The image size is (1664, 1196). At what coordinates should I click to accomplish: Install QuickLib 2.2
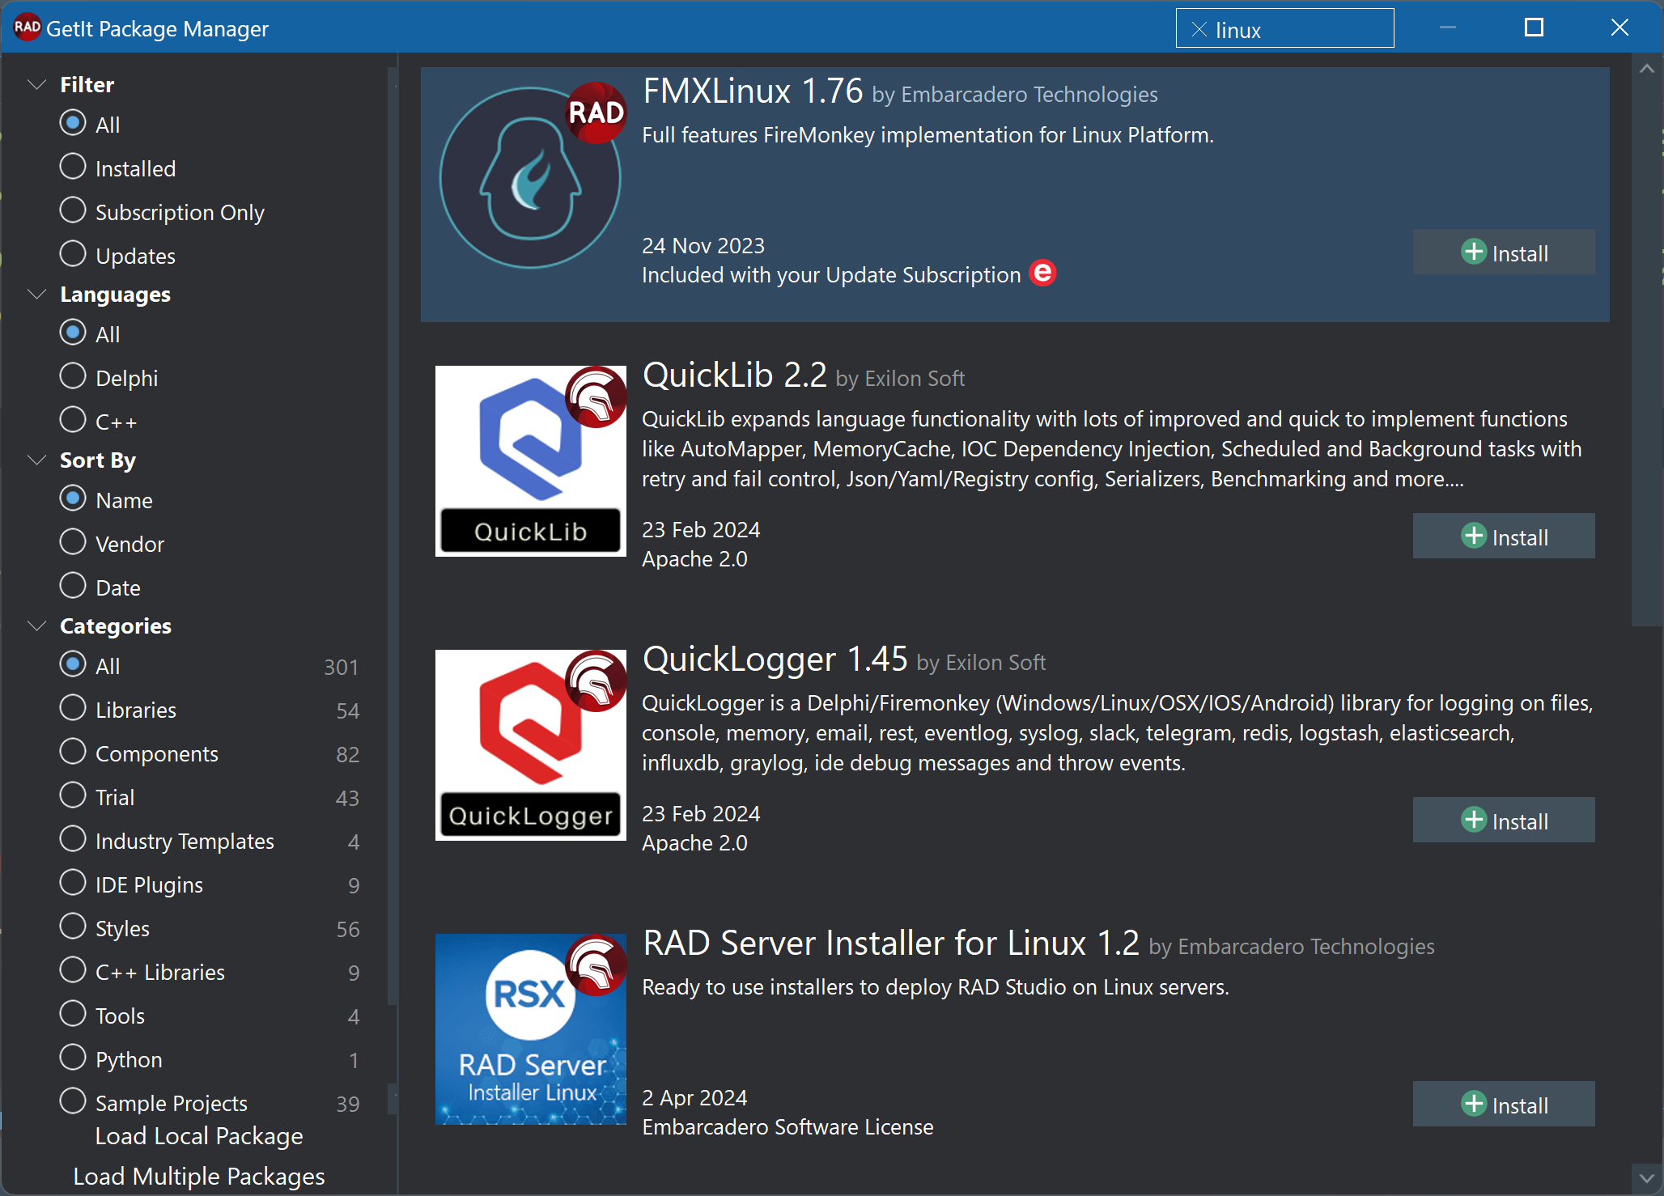point(1504,537)
